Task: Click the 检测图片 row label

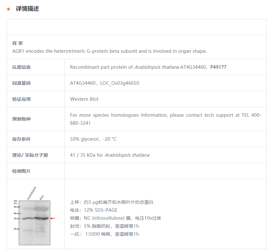Action: (21, 171)
